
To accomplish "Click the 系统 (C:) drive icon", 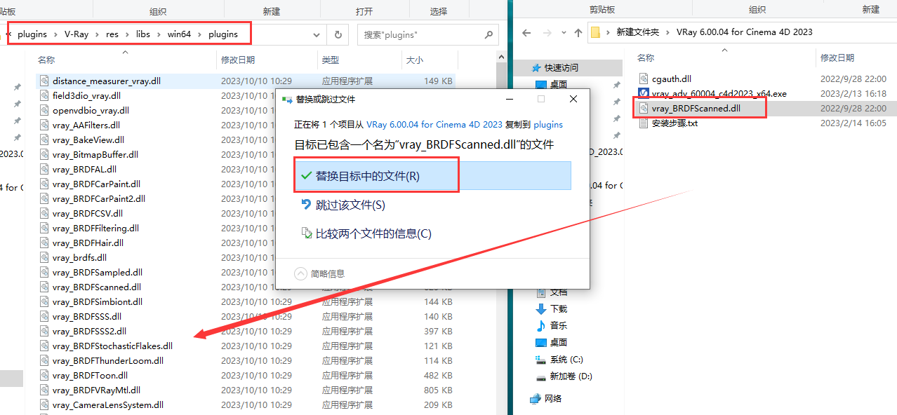I will pyautogui.click(x=540, y=359).
